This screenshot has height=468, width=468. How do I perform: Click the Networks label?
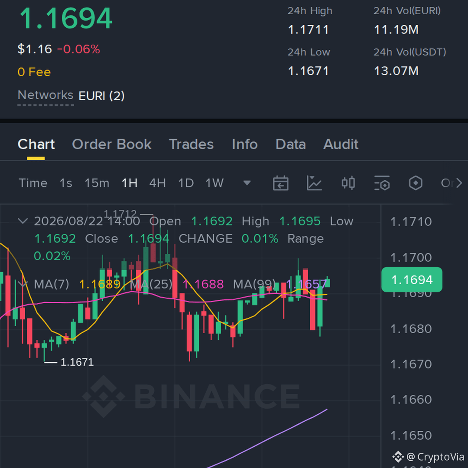(45, 95)
